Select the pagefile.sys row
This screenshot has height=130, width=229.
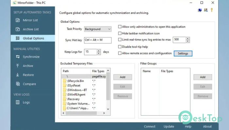point(84,76)
